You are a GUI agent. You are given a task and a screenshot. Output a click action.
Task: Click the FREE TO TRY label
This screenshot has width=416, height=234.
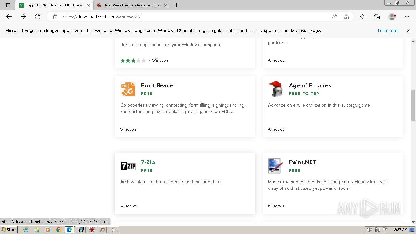pos(304,94)
